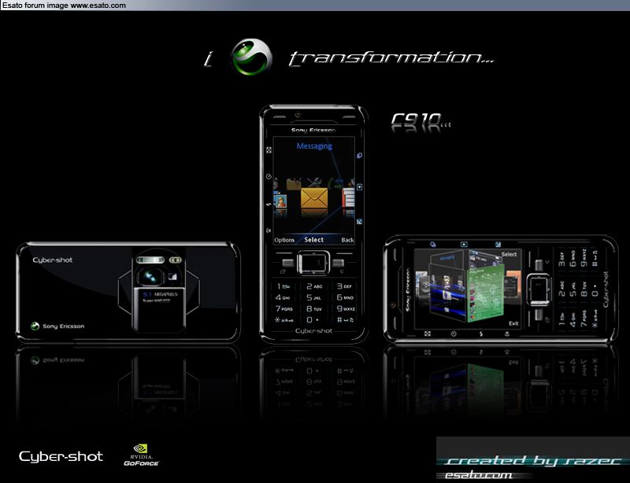The width and height of the screenshot is (630, 483).
Task: Click the tools icon above the envelope
Action: pyautogui.click(x=313, y=183)
